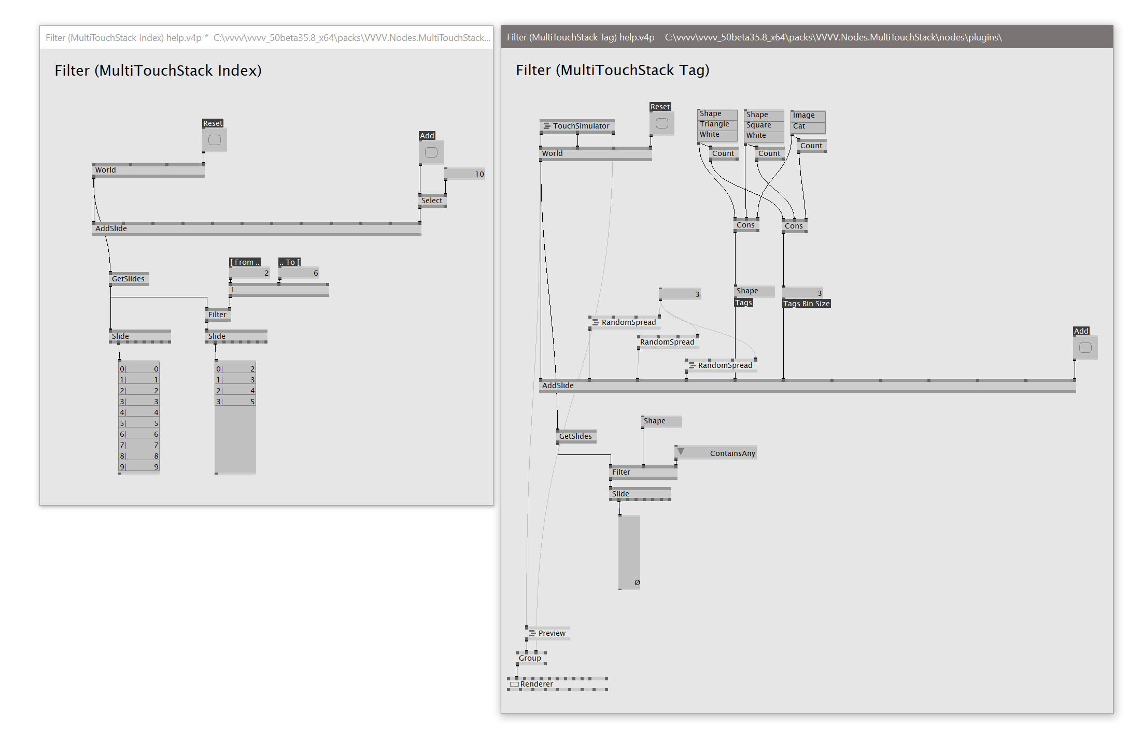Image resolution: width=1143 pixels, height=742 pixels.
Task: Select the AddSlide node in the Index patch
Action: click(257, 229)
